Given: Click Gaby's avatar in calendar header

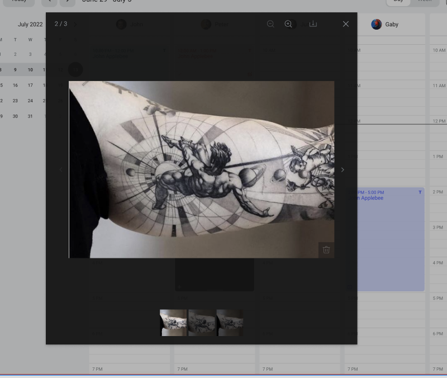Looking at the screenshot, I should click(x=376, y=24).
